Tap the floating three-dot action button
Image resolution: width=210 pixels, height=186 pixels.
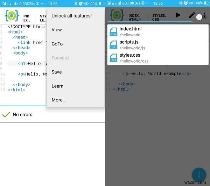(x=199, y=174)
